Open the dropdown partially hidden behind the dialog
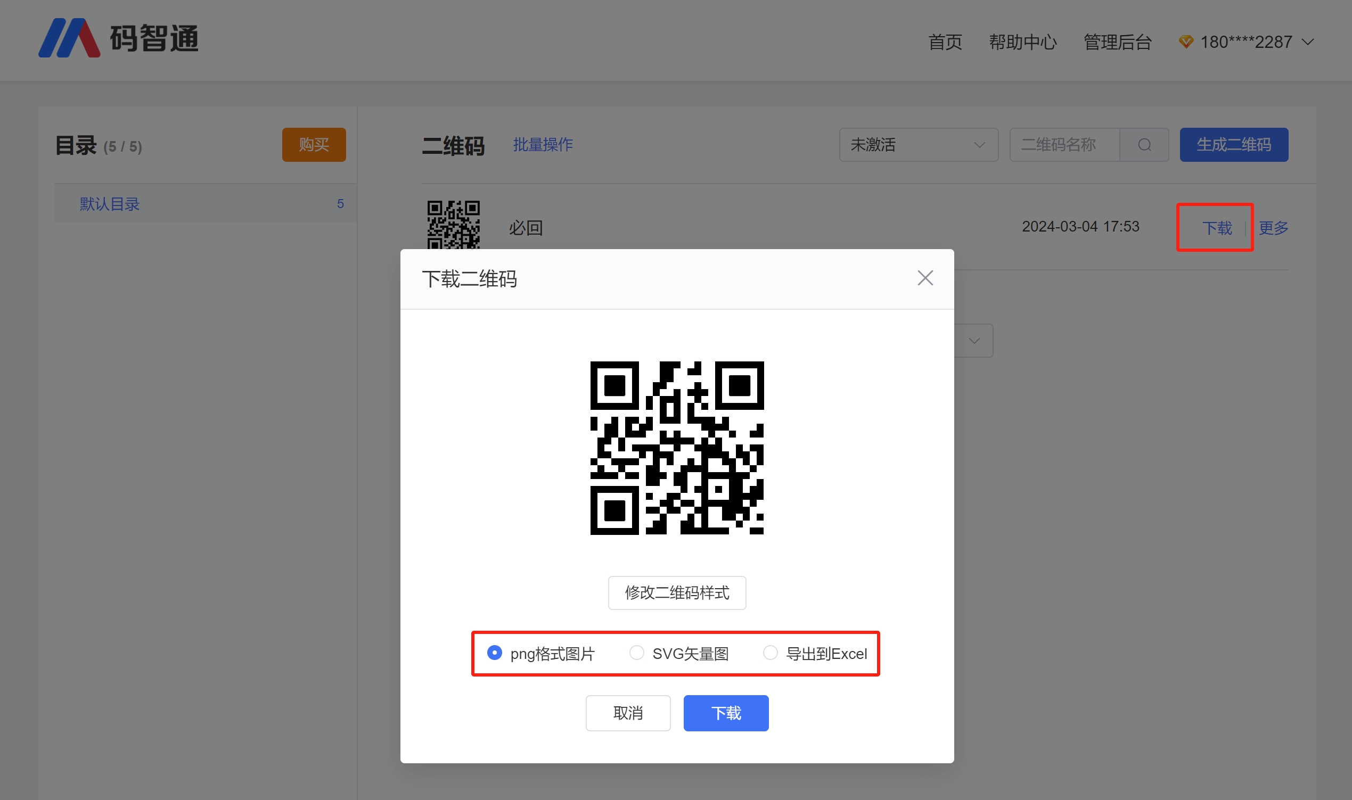The height and width of the screenshot is (800, 1352). pyautogui.click(x=973, y=341)
